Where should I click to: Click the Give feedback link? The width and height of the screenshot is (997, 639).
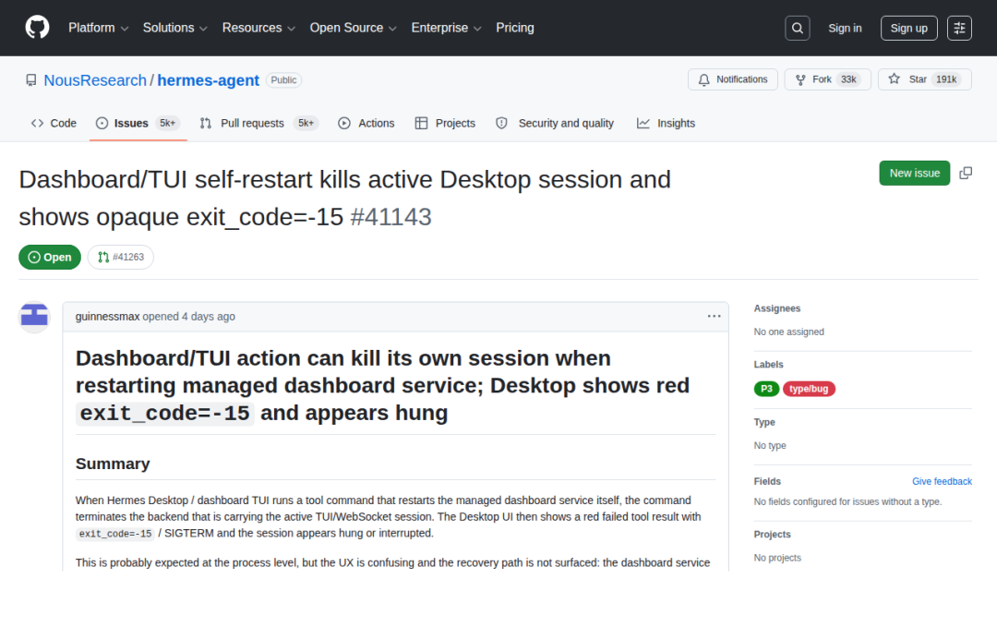tap(942, 481)
